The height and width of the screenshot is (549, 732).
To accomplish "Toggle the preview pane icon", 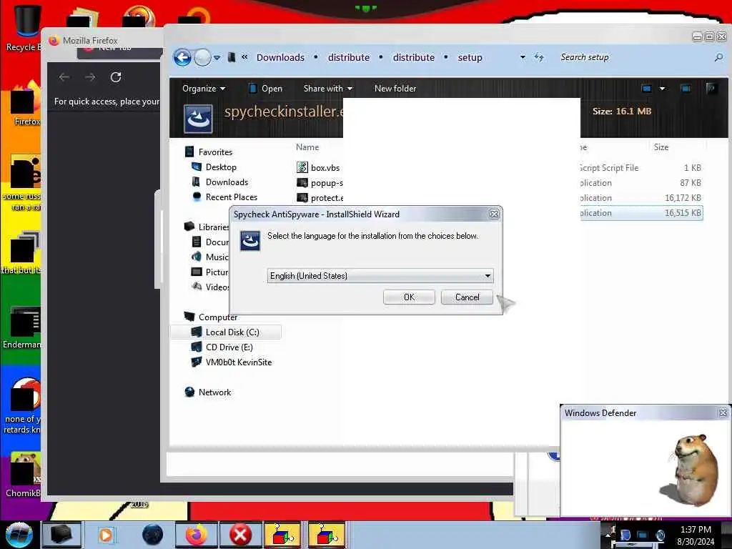I will (x=686, y=88).
